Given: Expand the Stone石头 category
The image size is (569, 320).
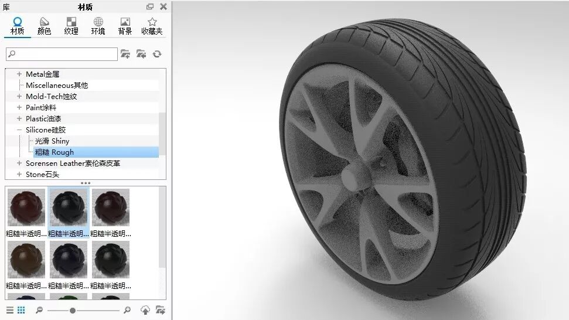Looking at the screenshot, I should point(19,175).
